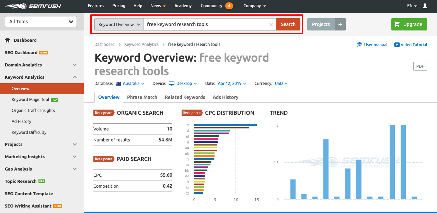Open the Video Tutorial link
The image size is (437, 213).
[414, 45]
